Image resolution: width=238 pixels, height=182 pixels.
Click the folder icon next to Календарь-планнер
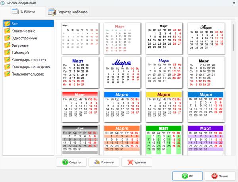[7, 60]
